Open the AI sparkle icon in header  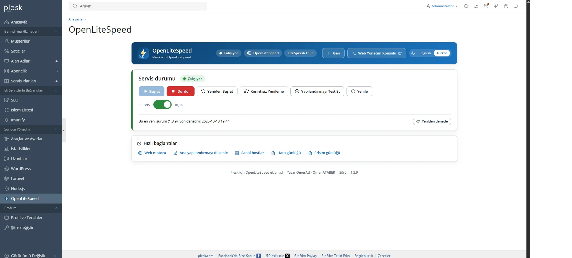(x=496, y=6)
